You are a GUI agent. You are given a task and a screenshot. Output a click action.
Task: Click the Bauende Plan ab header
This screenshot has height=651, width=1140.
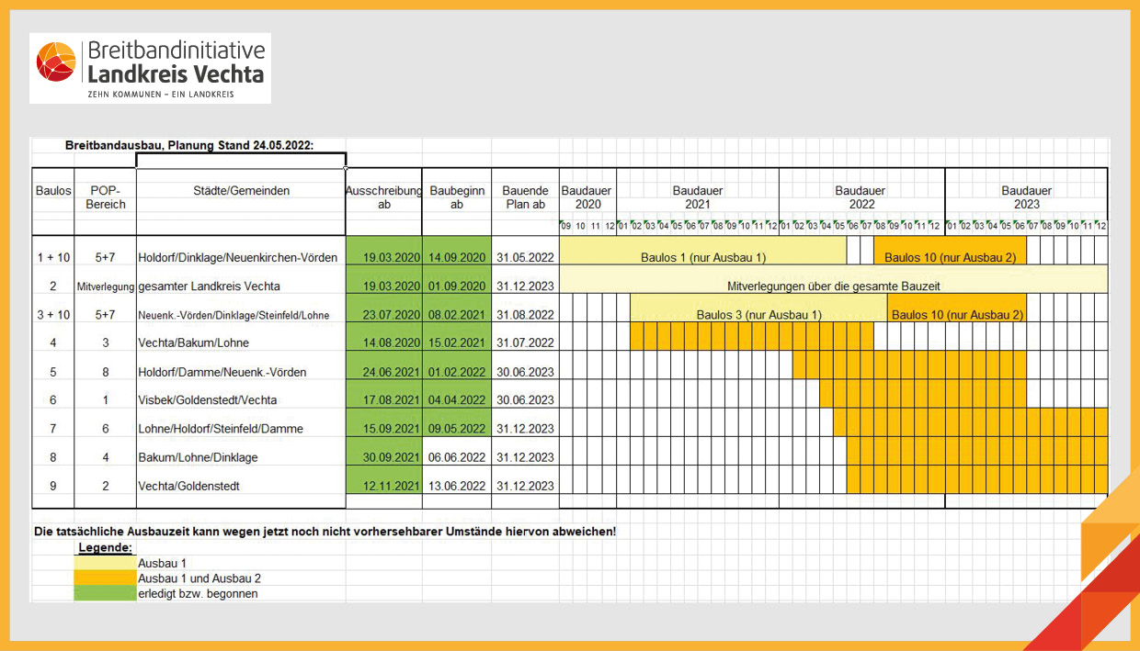coord(525,197)
